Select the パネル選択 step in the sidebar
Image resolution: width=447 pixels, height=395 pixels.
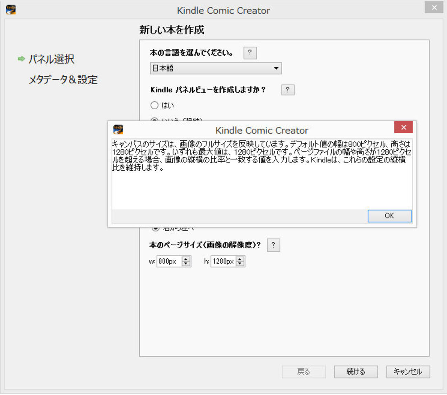[x=51, y=59]
